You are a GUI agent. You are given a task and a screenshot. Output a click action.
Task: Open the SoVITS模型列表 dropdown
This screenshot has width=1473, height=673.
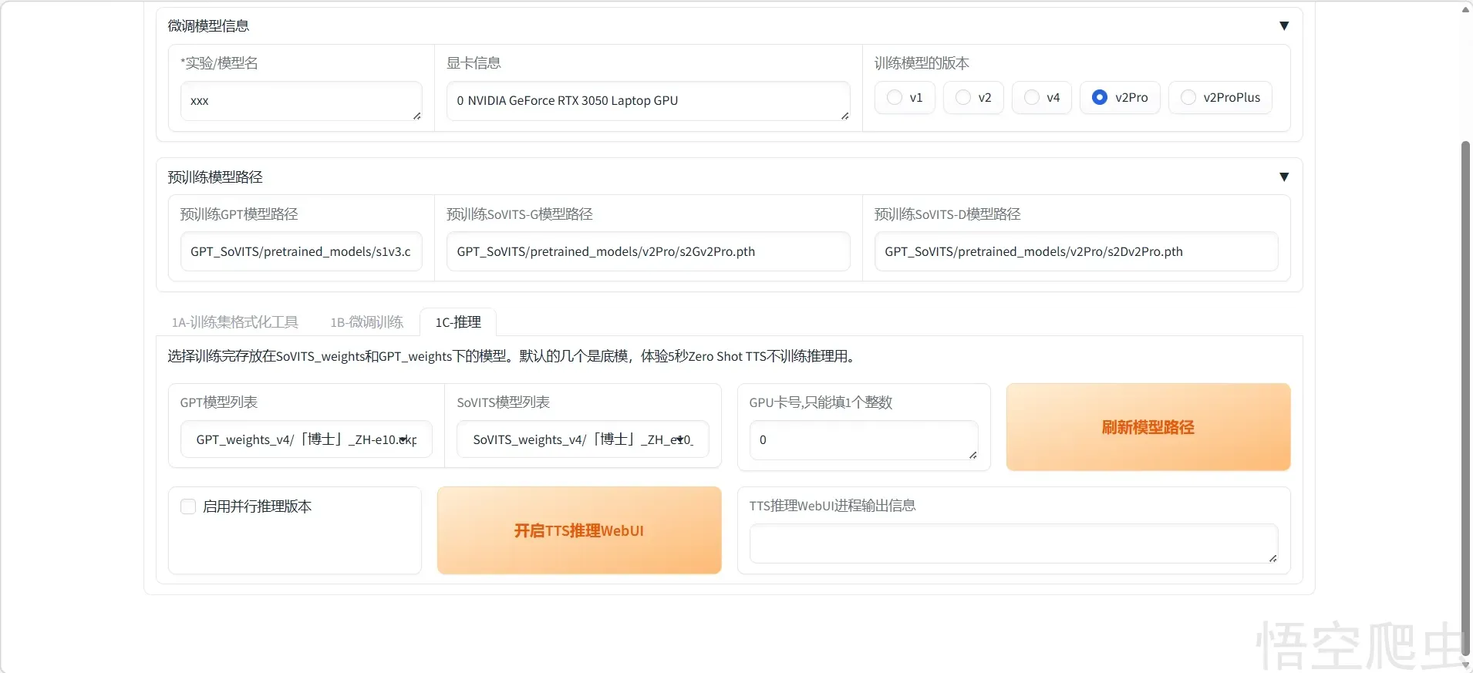582,439
